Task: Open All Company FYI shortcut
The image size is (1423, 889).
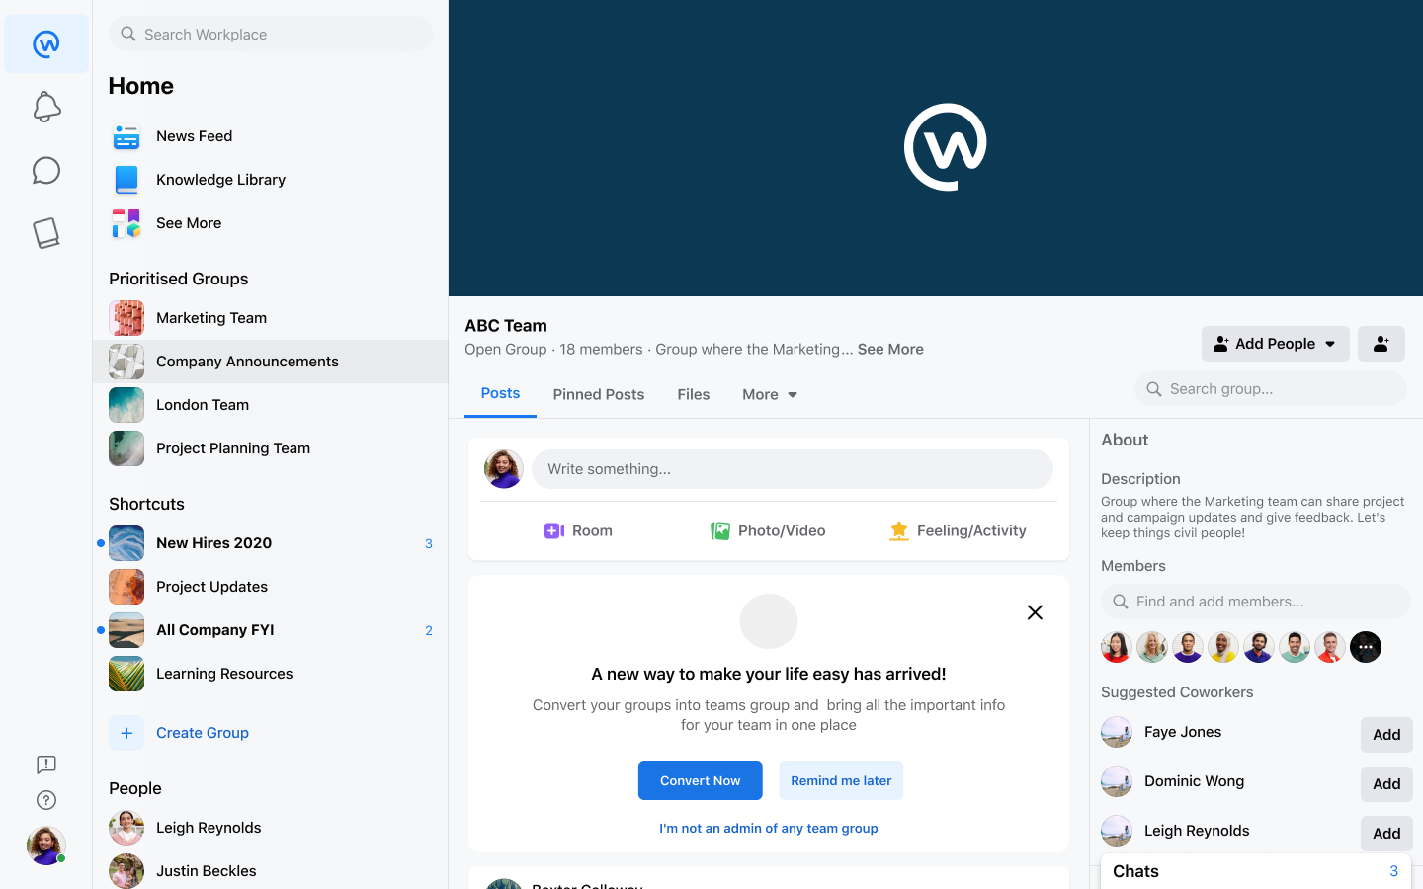Action: (x=270, y=630)
